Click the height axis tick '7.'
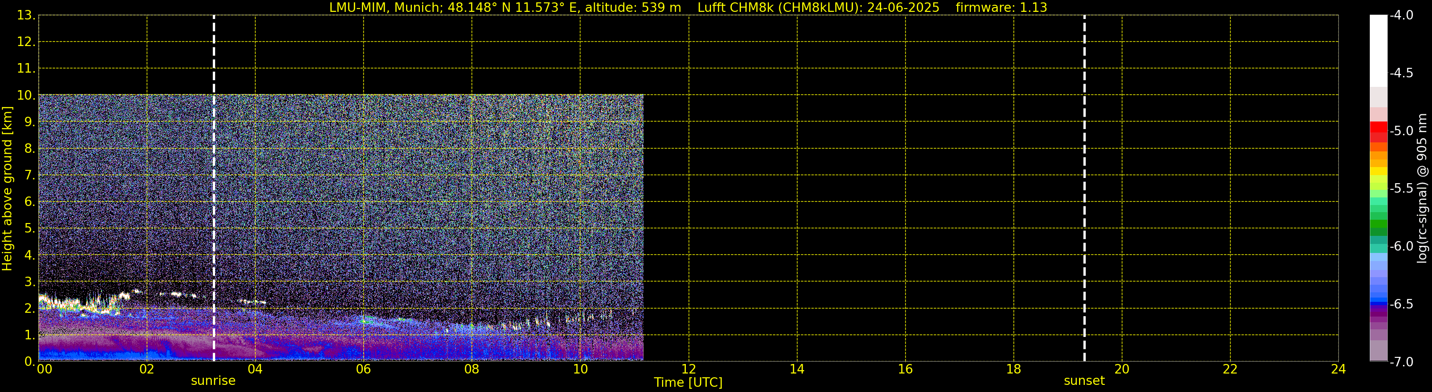The height and width of the screenshot is (392, 1432). click(29, 176)
